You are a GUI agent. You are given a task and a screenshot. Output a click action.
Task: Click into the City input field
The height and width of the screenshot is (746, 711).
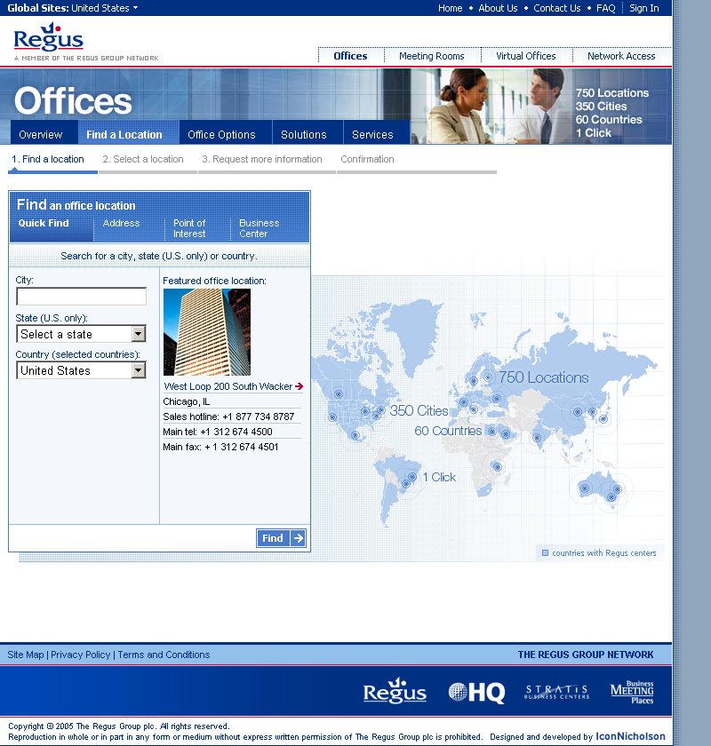[x=82, y=296]
